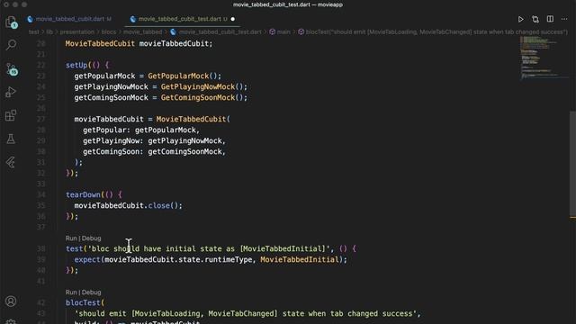Click 'setUp' function call text
Screen dimensions: 576x324
pos(76,65)
